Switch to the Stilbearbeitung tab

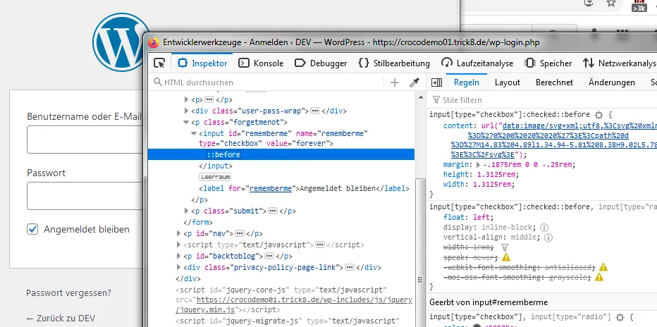394,63
